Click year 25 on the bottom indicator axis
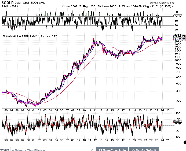 click(x=168, y=140)
